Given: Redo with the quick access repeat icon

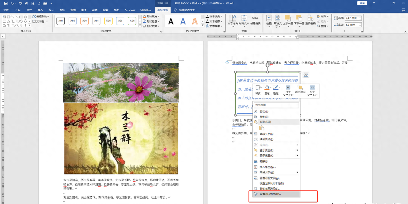Looking at the screenshot, I should (20, 3).
